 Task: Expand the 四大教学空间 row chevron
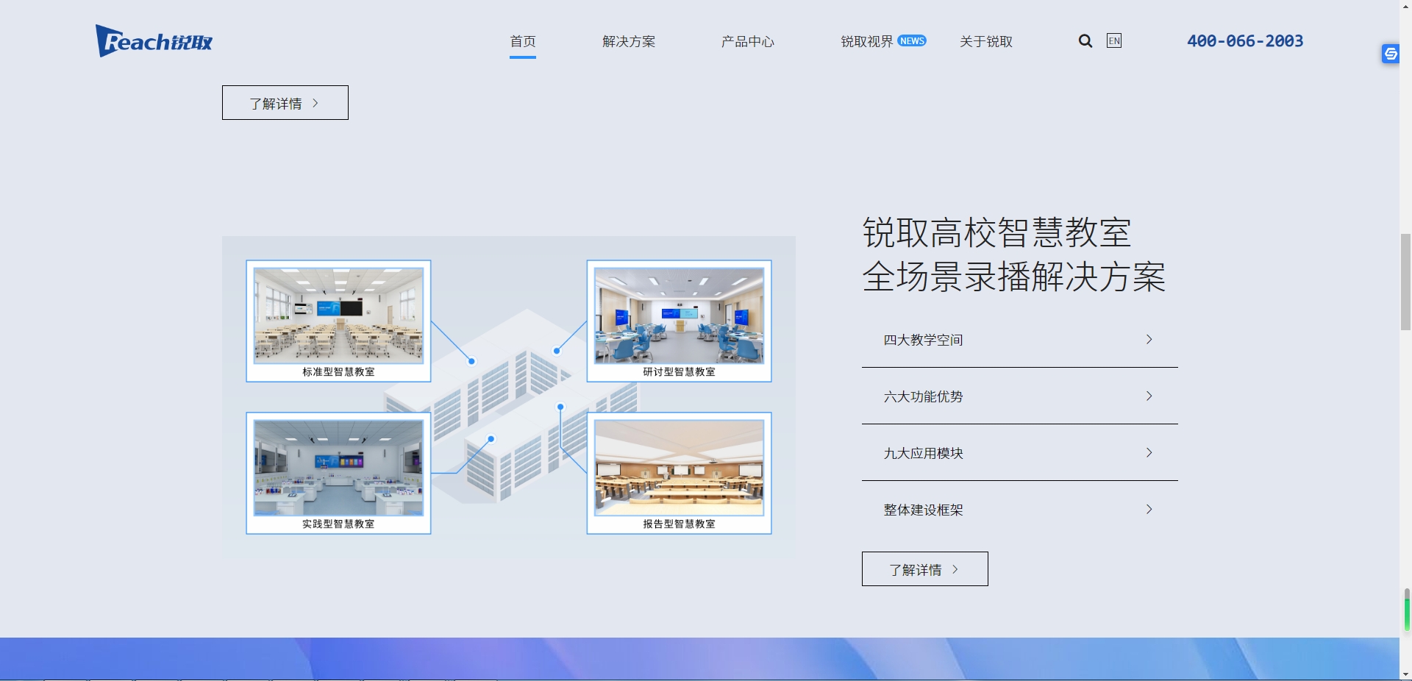point(1149,340)
